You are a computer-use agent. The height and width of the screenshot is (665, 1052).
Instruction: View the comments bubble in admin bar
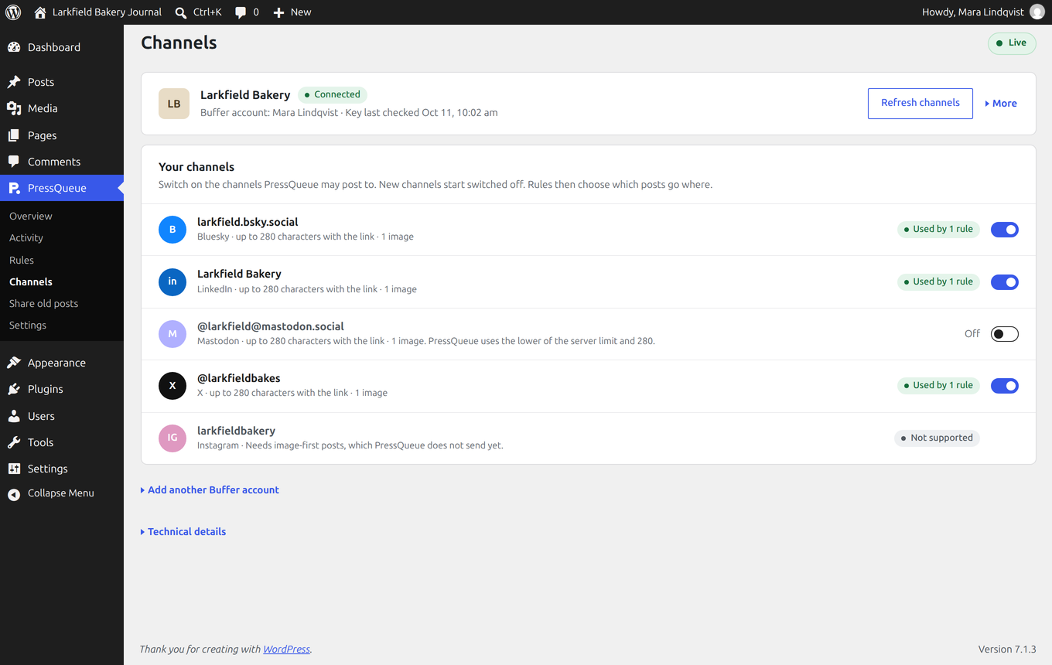[x=241, y=12]
